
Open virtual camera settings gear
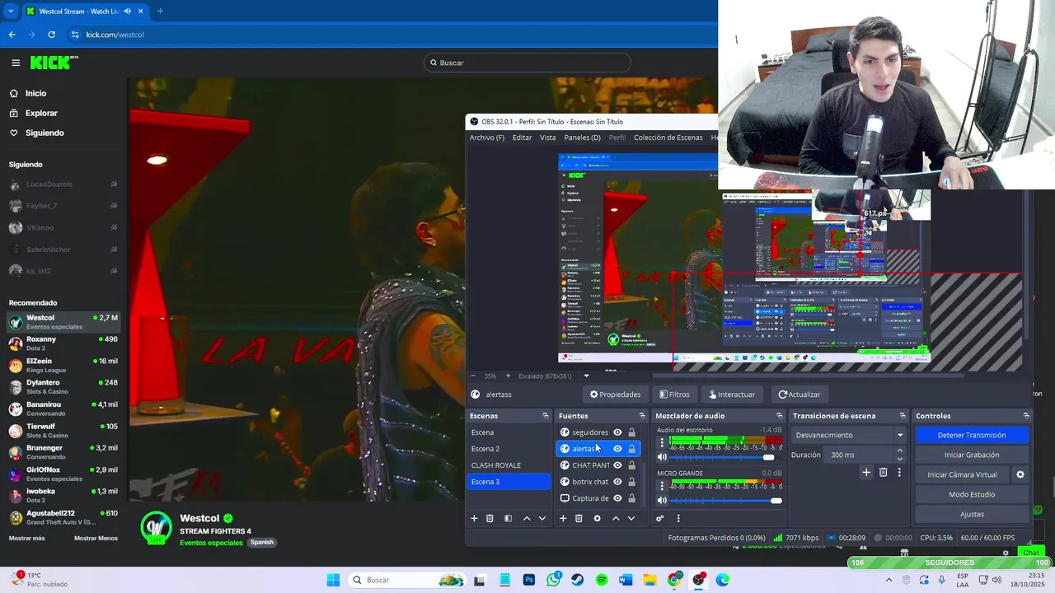1020,474
